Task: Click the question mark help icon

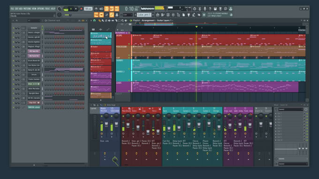Action: 210,9
